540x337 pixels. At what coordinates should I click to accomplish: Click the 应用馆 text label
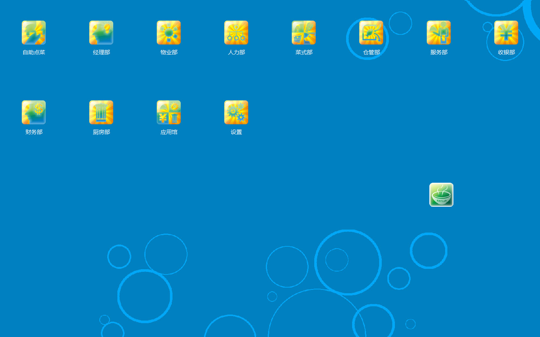(x=169, y=132)
